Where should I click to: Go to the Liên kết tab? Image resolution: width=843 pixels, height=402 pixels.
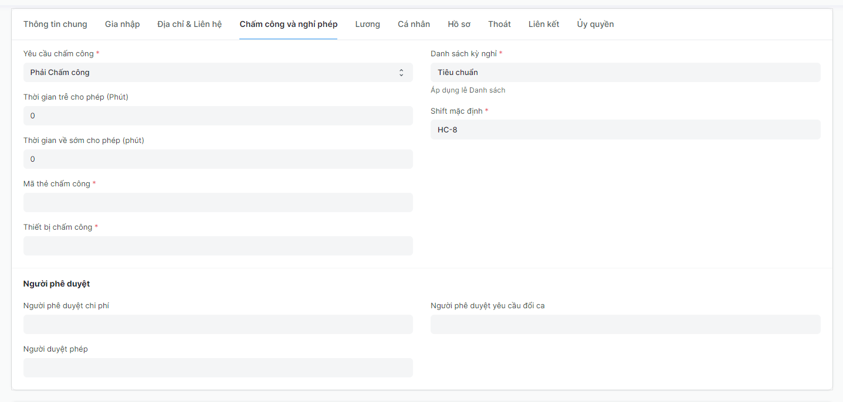pos(543,24)
